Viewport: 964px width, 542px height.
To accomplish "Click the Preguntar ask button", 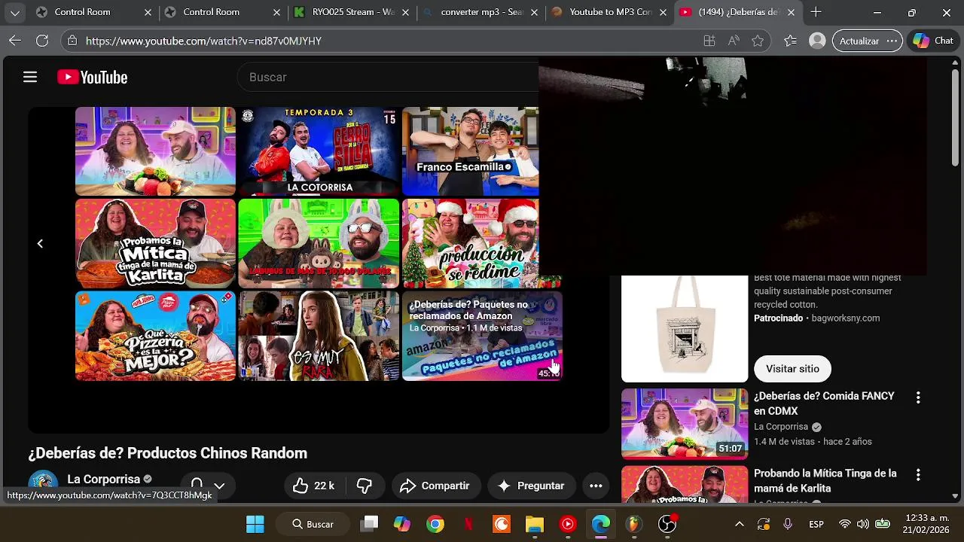I will [531, 486].
